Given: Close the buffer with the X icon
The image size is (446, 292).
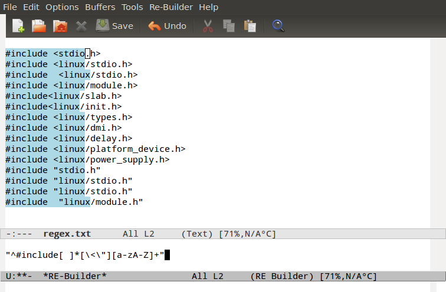Looking at the screenshot, I should point(81,26).
